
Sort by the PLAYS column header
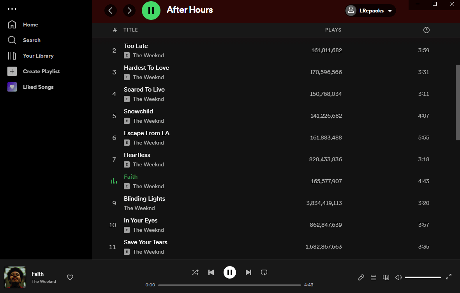coord(333,30)
